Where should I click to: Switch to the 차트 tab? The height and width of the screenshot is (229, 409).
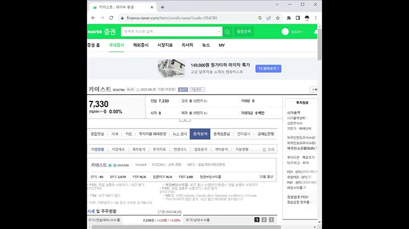tap(128, 134)
